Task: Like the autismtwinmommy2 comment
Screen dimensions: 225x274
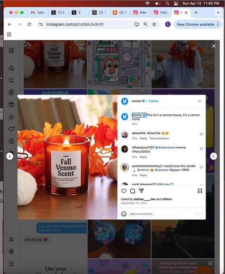Action: click(201, 167)
